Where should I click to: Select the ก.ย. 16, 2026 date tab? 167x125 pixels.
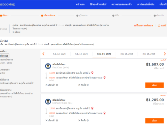[x=149, y=54]
